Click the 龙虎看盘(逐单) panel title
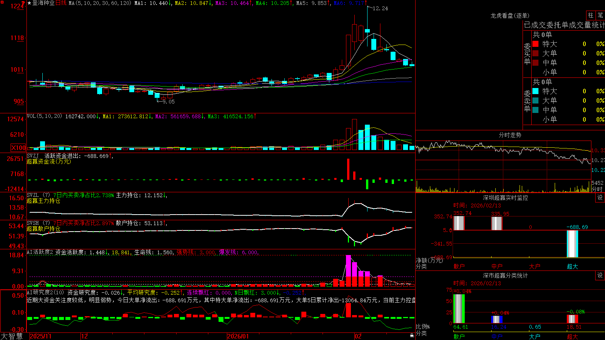 click(510, 15)
